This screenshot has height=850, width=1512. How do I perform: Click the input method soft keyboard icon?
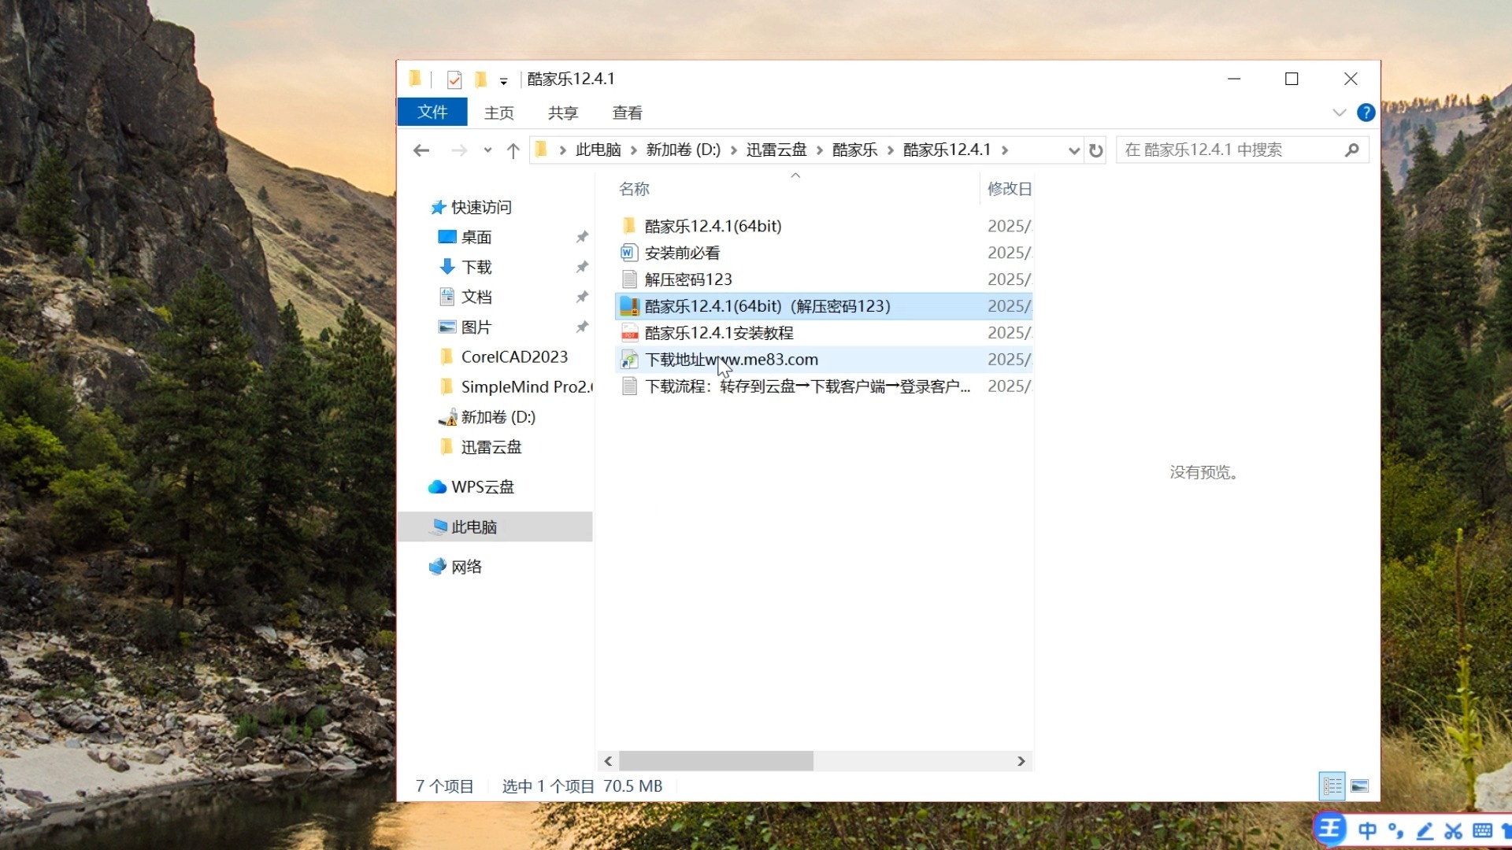point(1482,830)
